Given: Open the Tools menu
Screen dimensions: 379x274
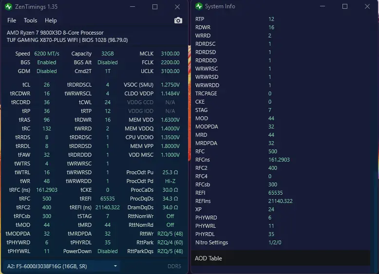Looking at the screenshot, I should click(31, 20).
